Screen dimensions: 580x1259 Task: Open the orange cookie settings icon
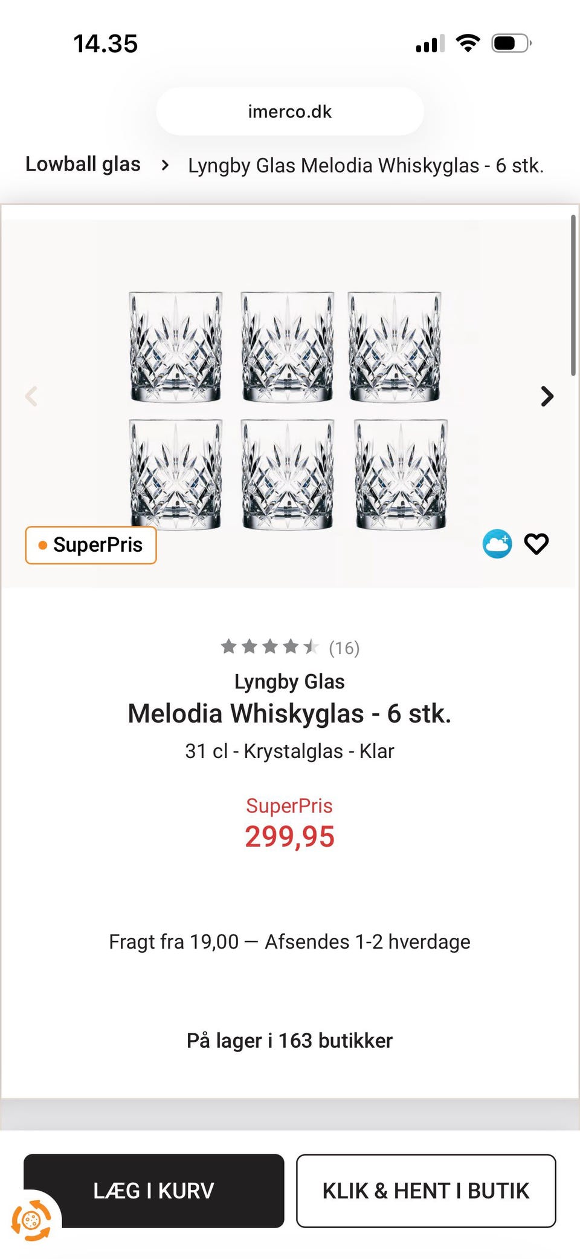click(31, 1220)
